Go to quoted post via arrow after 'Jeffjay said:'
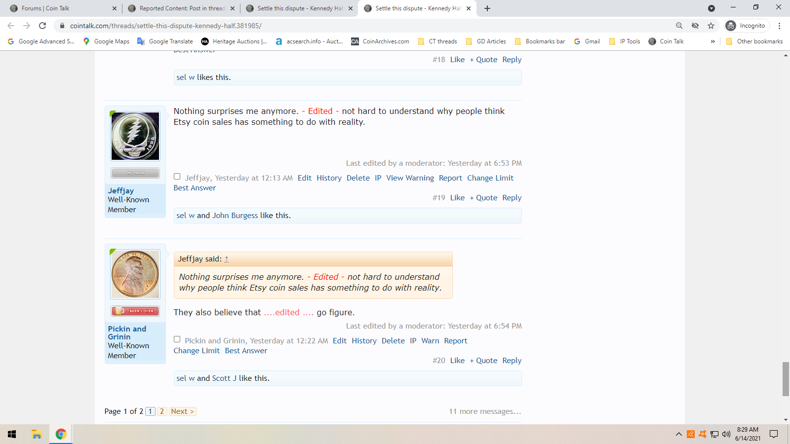 click(227, 259)
